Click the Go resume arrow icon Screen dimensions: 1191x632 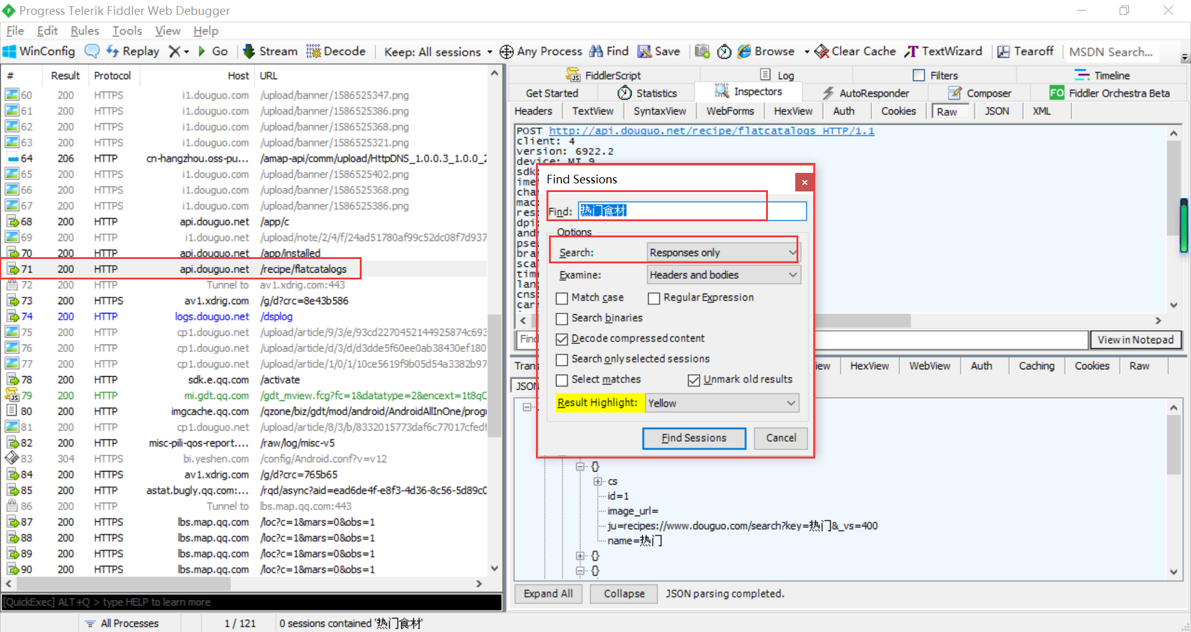coord(202,51)
